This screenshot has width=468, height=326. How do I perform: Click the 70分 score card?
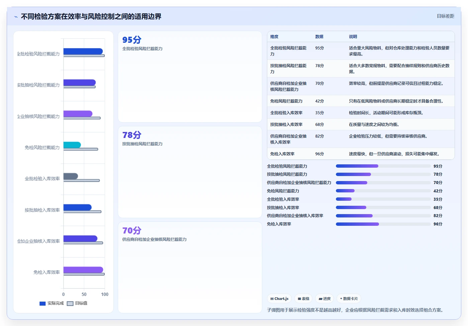pyautogui.click(x=190, y=267)
